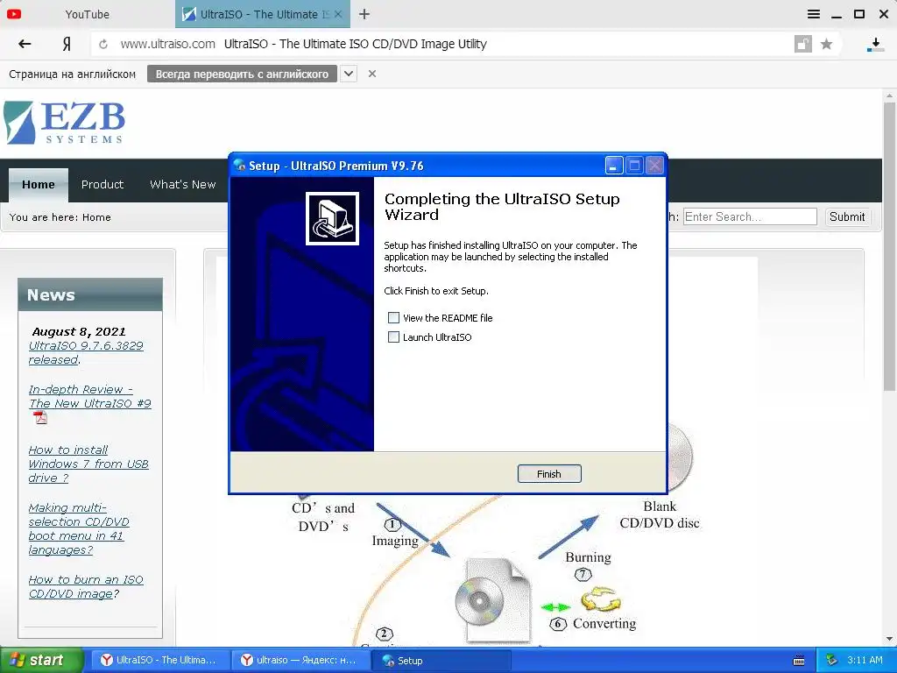Image resolution: width=897 pixels, height=673 pixels.
Task: Open the Home menu on the website
Action: [x=39, y=184]
